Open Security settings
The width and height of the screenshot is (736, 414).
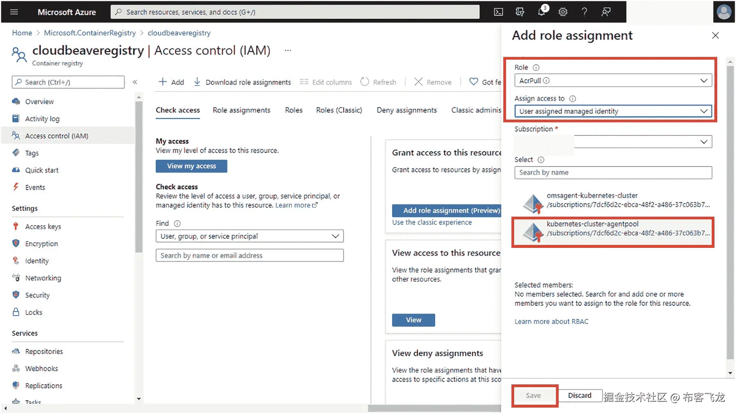click(x=38, y=295)
